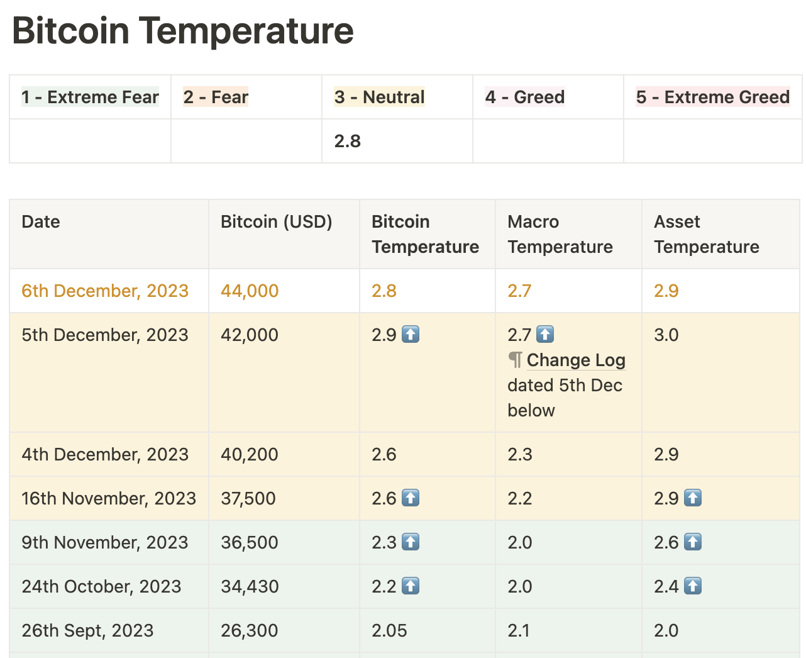Click up arrow beside 24th October Bitcoin Temperature 2.2
The image size is (806, 658).
click(411, 586)
